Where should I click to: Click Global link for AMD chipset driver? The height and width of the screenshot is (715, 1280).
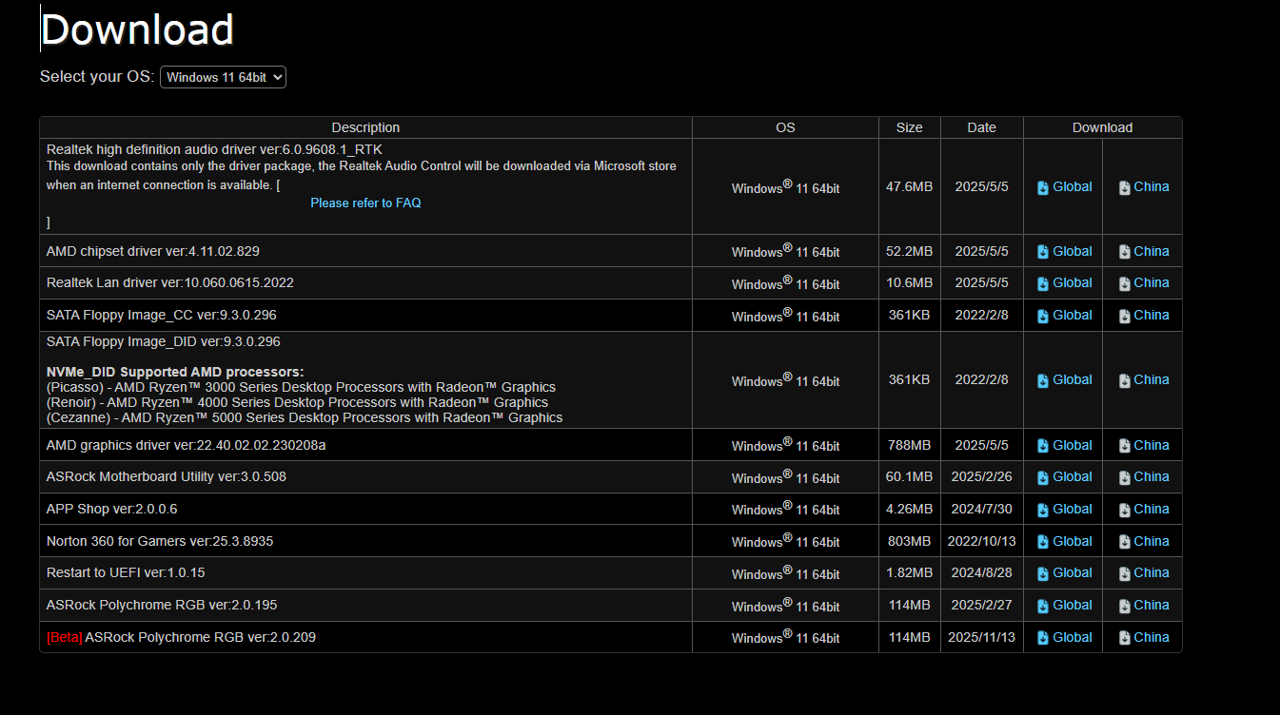1064,252
